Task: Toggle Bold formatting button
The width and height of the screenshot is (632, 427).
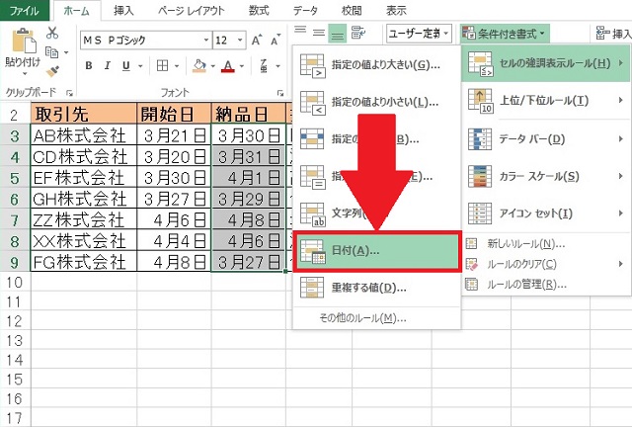Action: (x=89, y=66)
